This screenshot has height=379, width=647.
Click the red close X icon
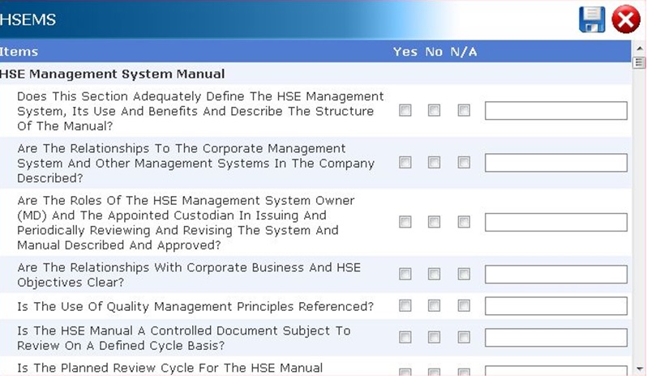point(625,19)
